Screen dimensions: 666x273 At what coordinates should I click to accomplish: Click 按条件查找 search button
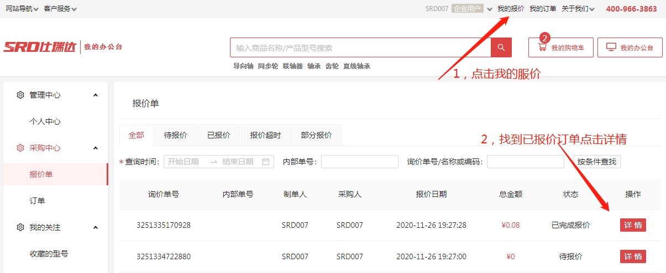click(x=597, y=162)
